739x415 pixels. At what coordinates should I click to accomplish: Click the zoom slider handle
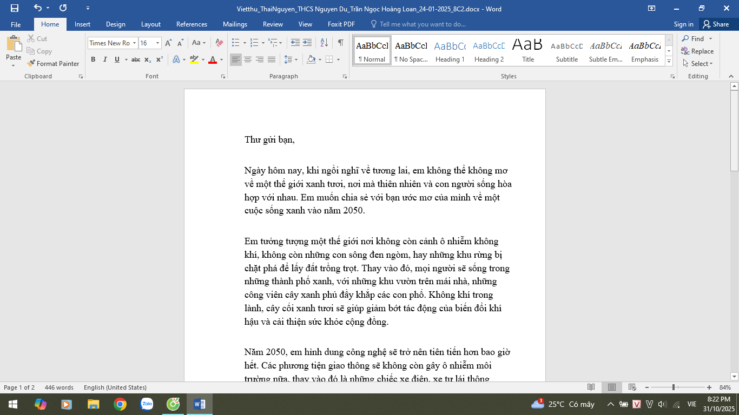click(x=674, y=387)
